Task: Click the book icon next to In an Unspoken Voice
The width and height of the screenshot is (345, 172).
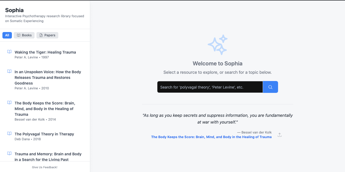Action: [9, 71]
